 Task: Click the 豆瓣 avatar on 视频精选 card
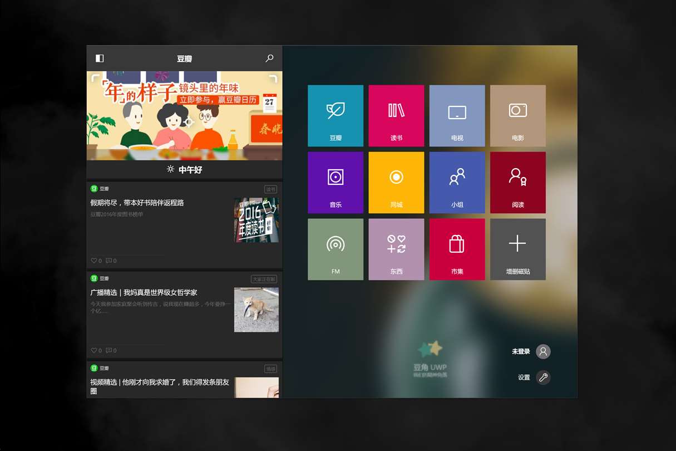pyautogui.click(x=94, y=368)
